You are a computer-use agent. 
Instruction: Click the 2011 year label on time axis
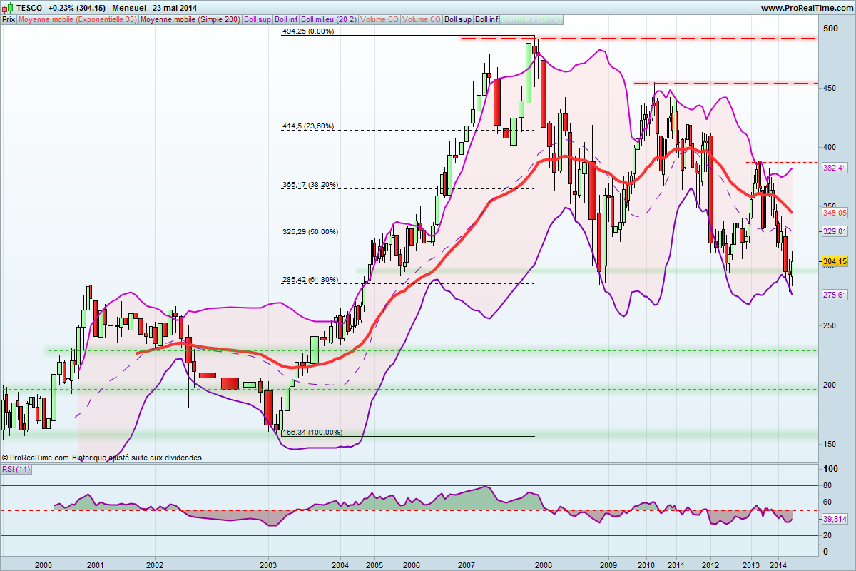tap(677, 564)
